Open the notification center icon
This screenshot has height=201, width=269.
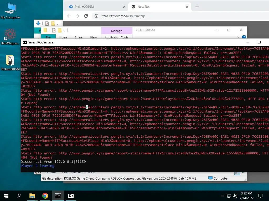[260, 196]
